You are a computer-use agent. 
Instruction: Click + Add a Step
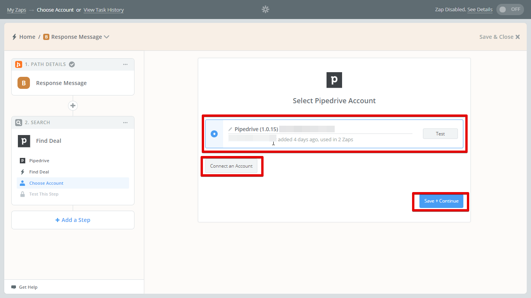(73, 220)
